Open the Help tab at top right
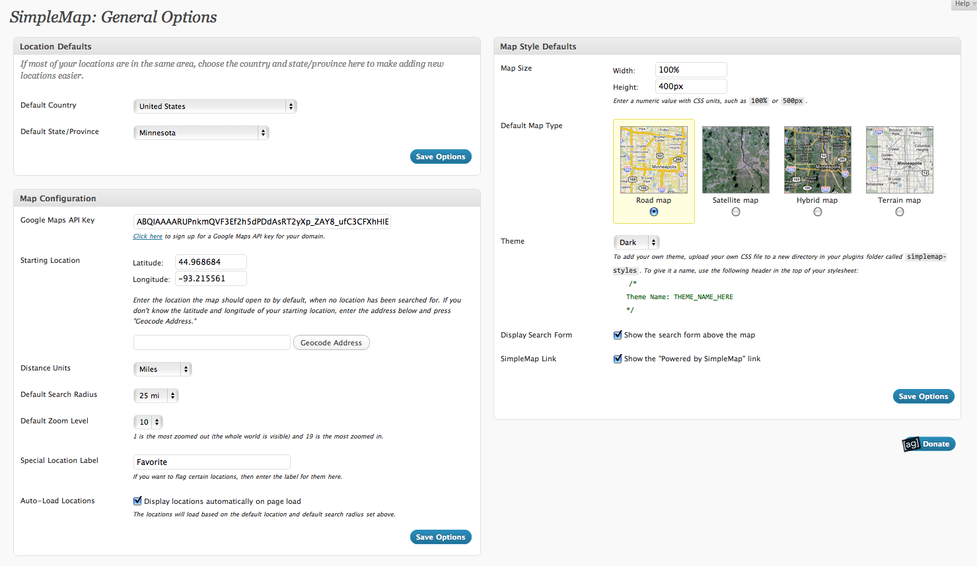The height and width of the screenshot is (566, 977). tap(964, 4)
